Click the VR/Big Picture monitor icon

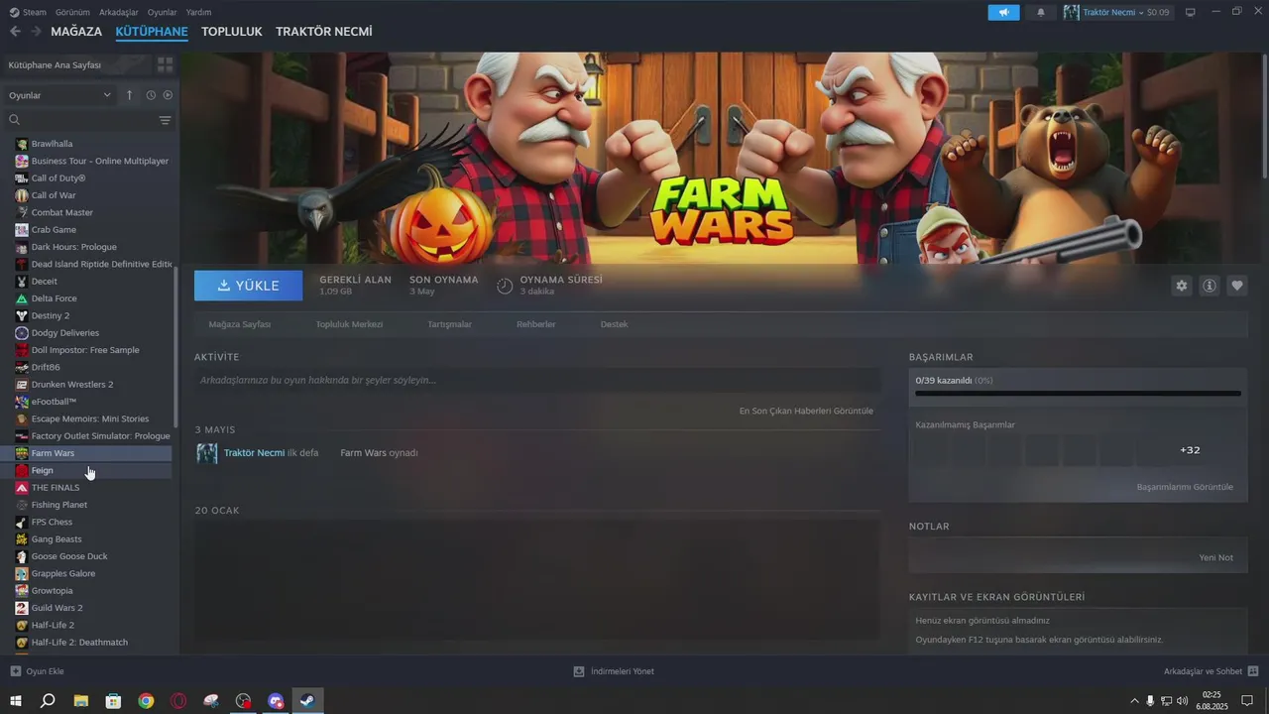pos(1190,12)
